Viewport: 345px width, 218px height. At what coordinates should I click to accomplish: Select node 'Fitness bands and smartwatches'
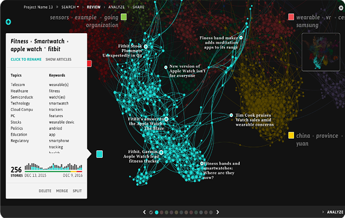pos(202,164)
